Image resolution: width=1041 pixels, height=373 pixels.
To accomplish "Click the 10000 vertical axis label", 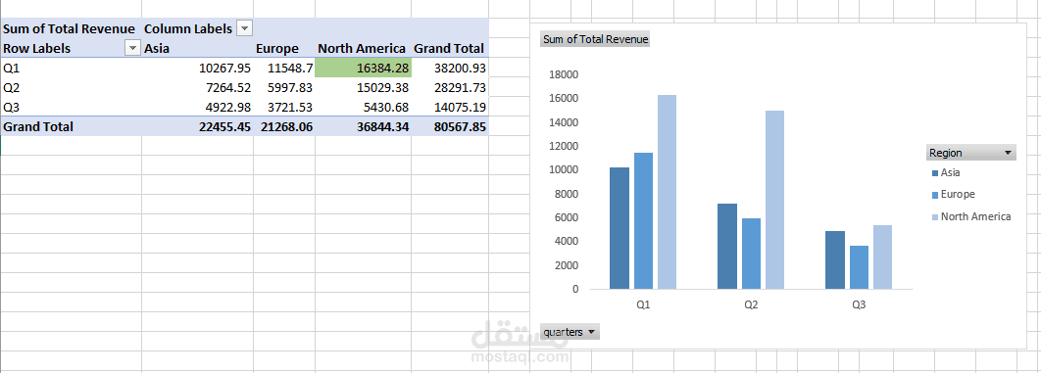I will tap(565, 169).
